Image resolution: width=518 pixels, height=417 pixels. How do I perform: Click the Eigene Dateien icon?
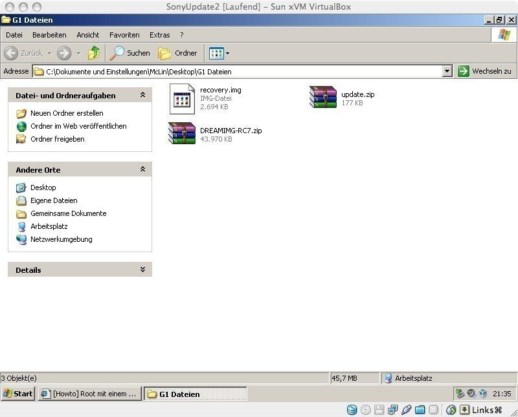[x=21, y=200]
